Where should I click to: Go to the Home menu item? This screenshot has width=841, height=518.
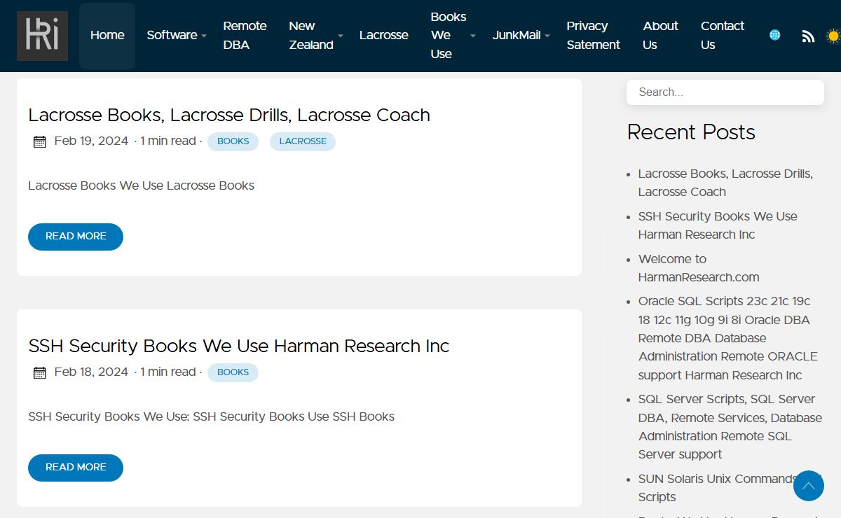(x=107, y=35)
